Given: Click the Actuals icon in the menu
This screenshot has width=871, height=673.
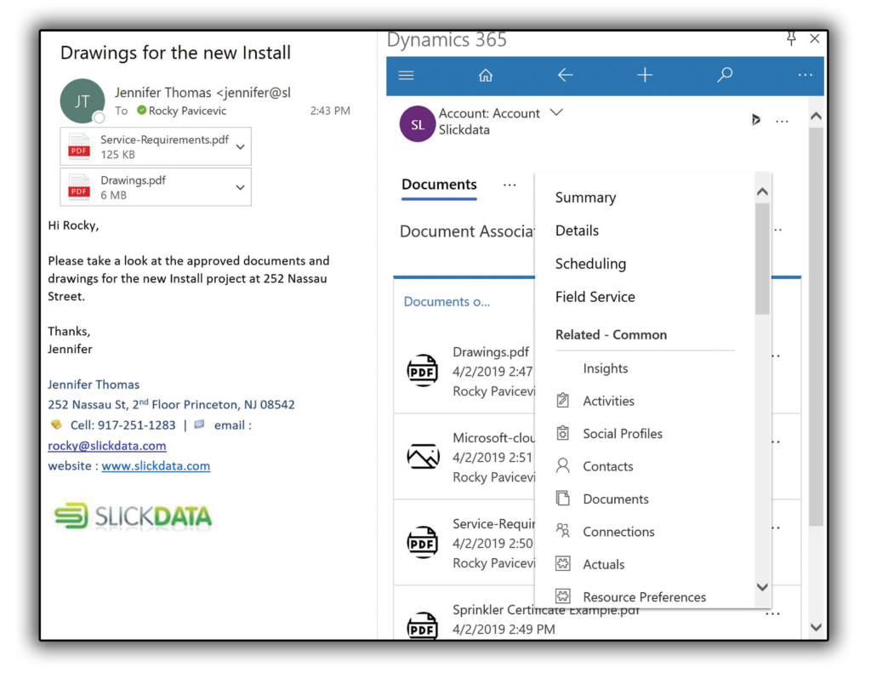Looking at the screenshot, I should click(563, 563).
